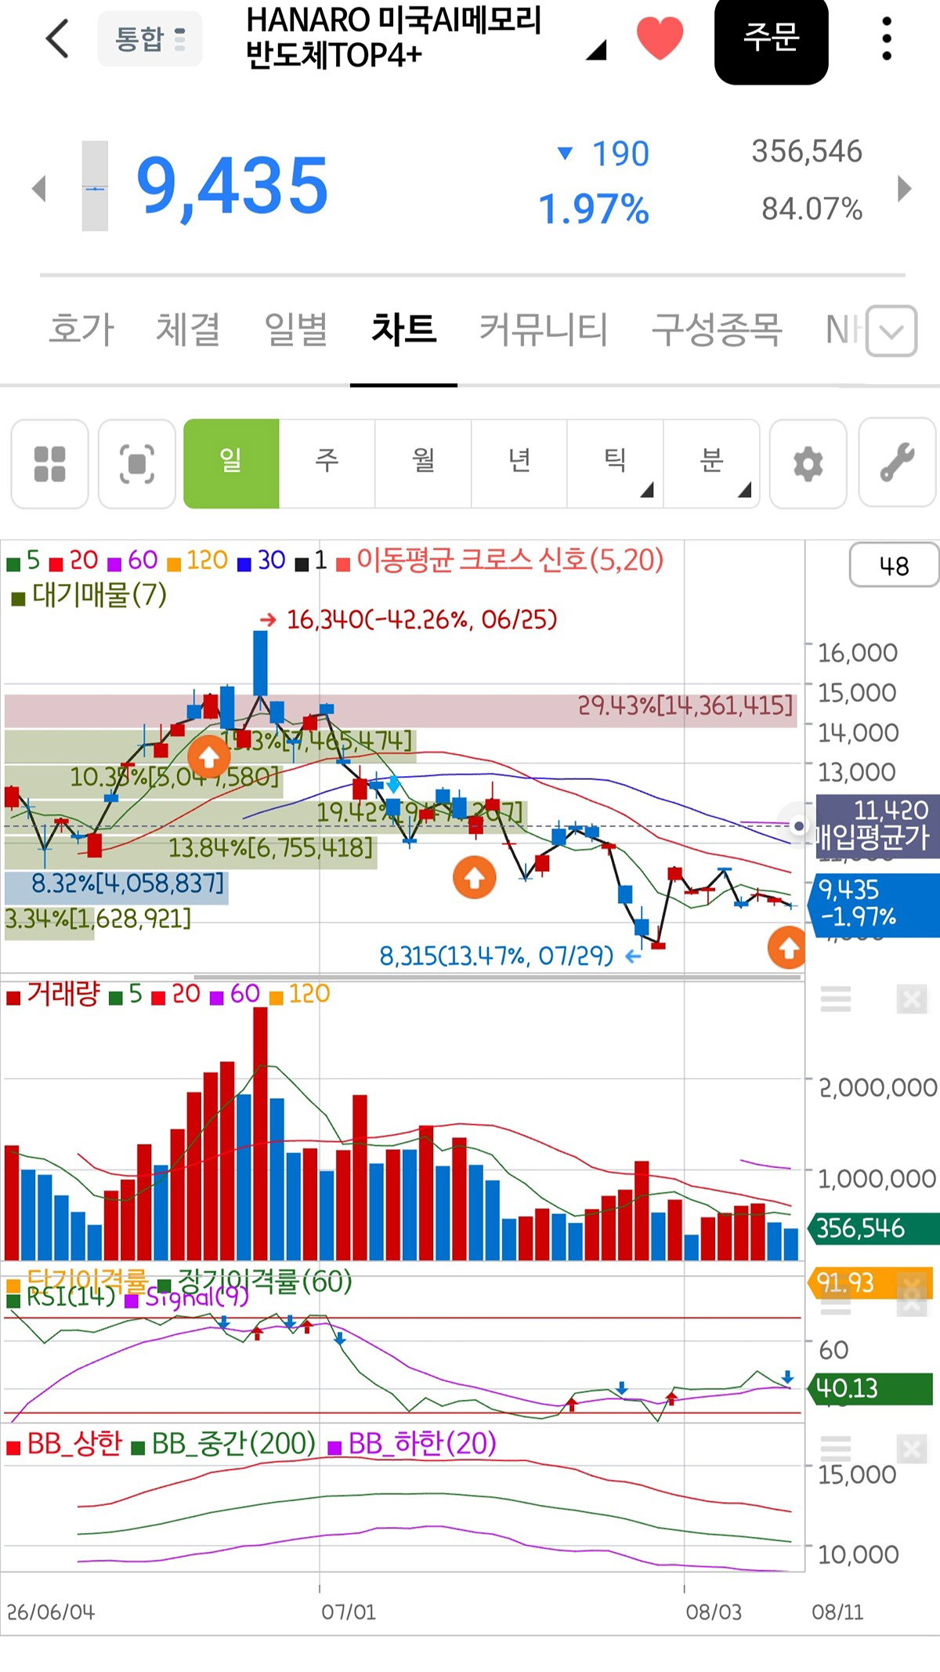This screenshot has width=940, height=1672.
Task: Select the 월 monthly period
Action: [423, 463]
